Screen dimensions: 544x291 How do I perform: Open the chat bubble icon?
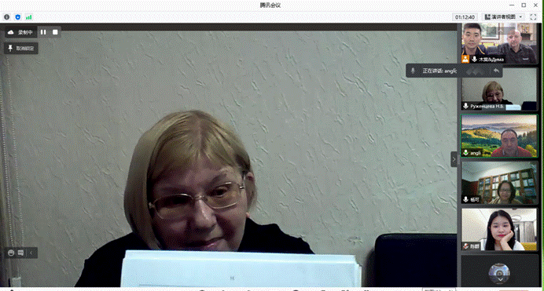pos(20,253)
